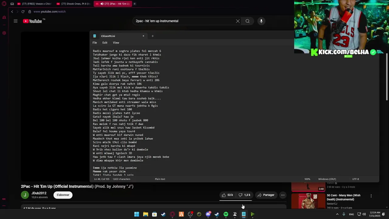Switch to Notepad taskbar icon
389x219 pixels.
coord(243,214)
